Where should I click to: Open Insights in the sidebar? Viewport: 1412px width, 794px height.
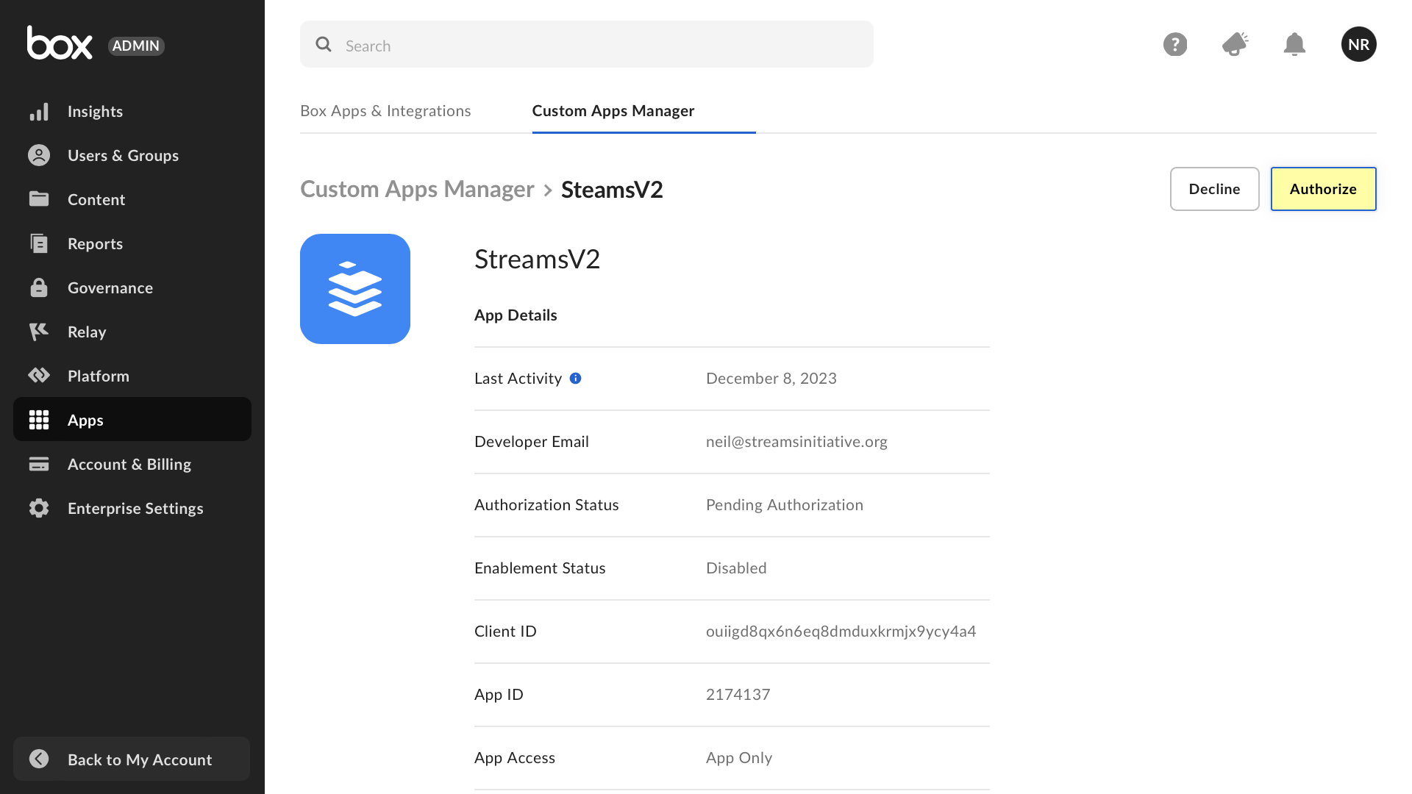click(x=132, y=111)
